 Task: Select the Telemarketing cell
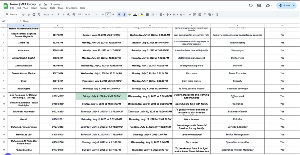tap(237, 43)
